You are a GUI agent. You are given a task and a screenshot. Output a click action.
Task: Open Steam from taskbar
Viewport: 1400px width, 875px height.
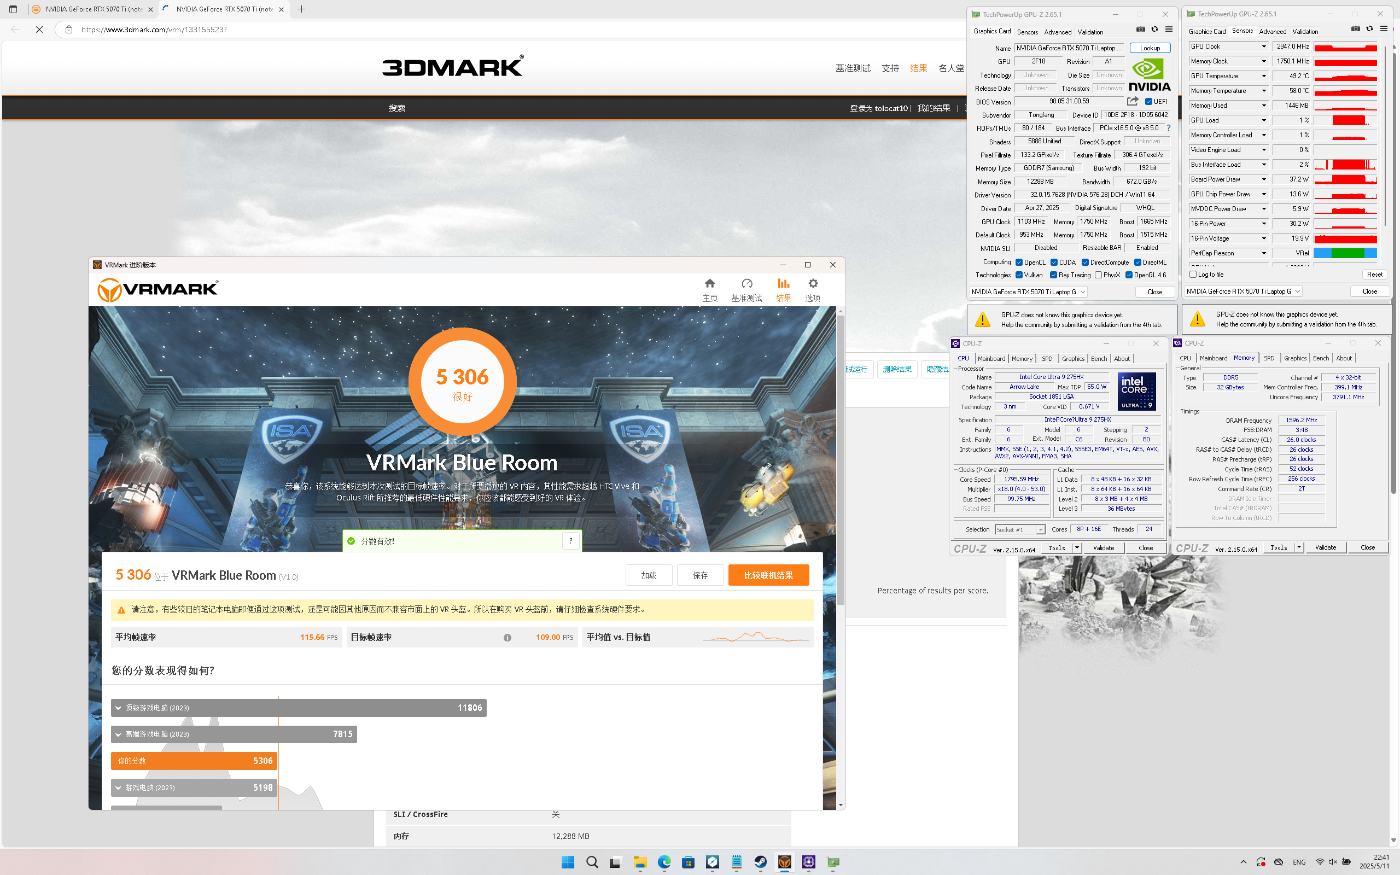pos(761,862)
